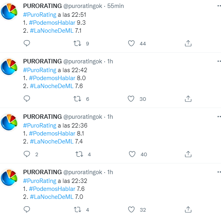Open #LaNocheDeML hashtag in 22:42 tweet
This screenshot has height=218, width=221.
[x=52, y=86]
